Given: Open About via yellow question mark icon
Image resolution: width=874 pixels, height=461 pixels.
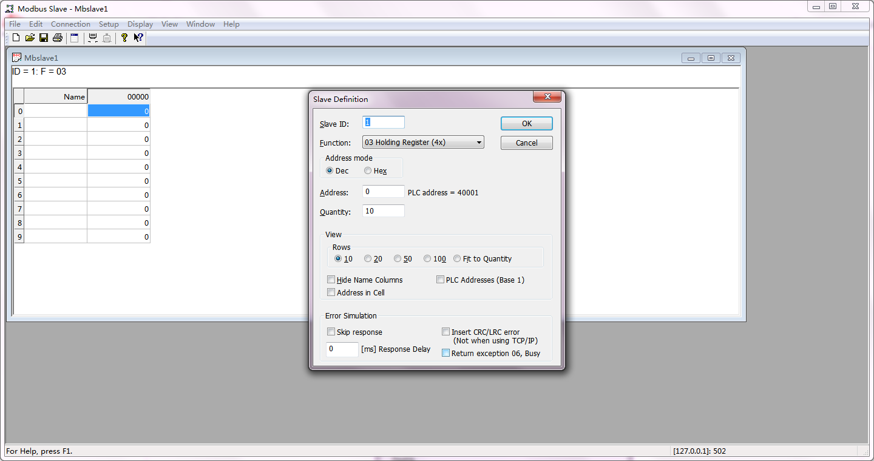Looking at the screenshot, I should click(x=124, y=38).
